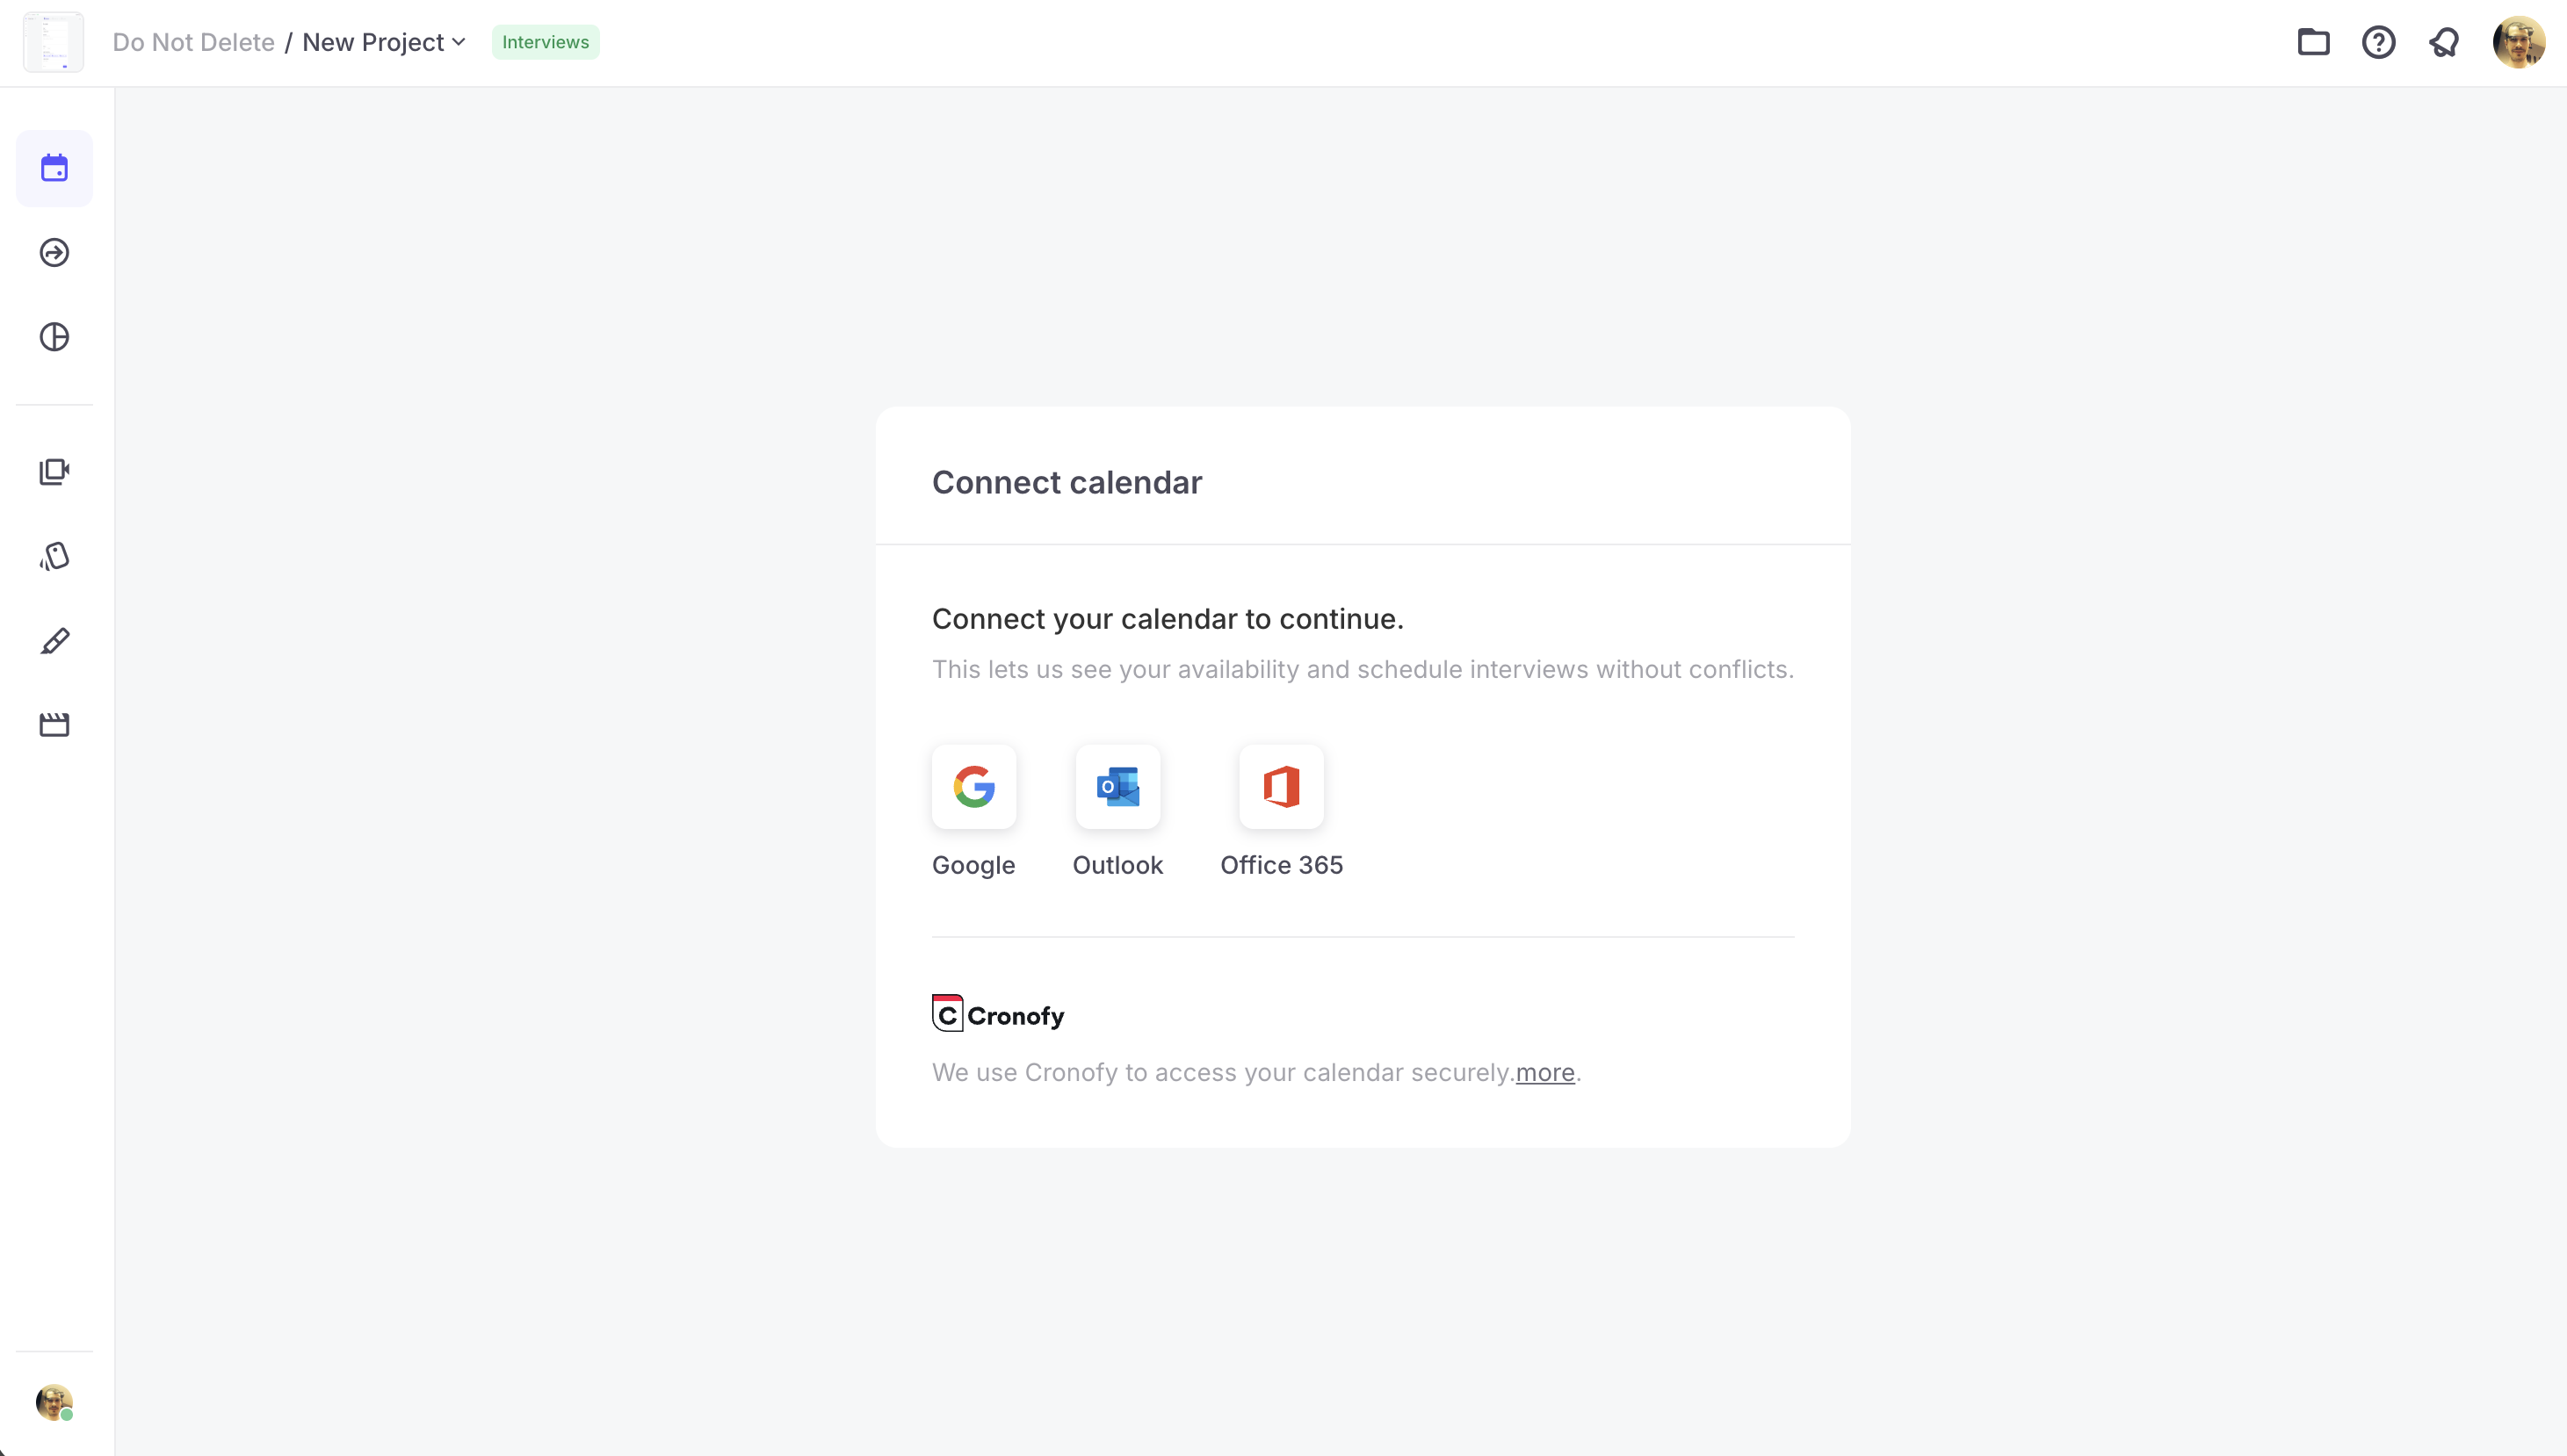Follow the 'more' link about Cronofy
Image resolution: width=2567 pixels, height=1456 pixels.
pos(1544,1072)
